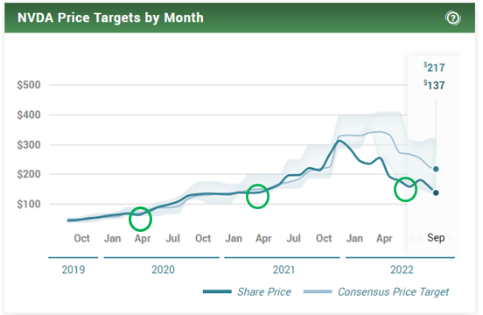Click the green circle near Apr 2021
The image size is (483, 315).
[x=257, y=197]
